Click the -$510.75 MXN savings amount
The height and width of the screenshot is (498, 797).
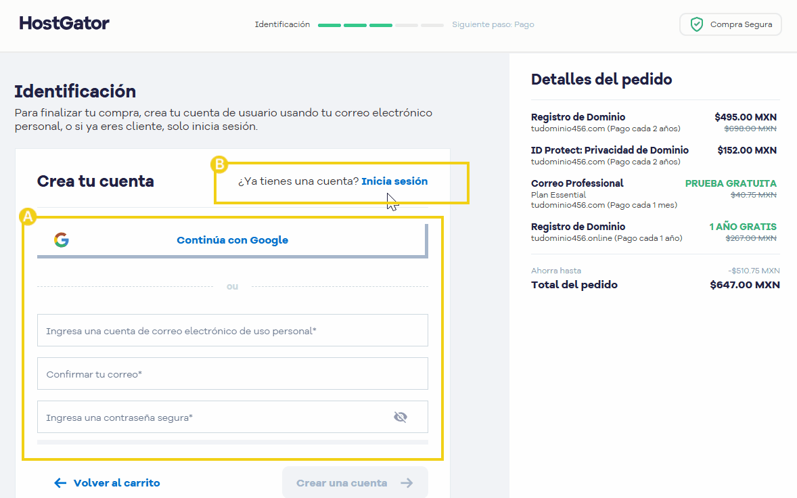click(x=754, y=271)
